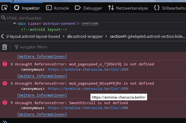
Task: Click the mod_pagespeed_NSsq4P8jRn error message text
Action: pyautogui.click(x=84, y=83)
